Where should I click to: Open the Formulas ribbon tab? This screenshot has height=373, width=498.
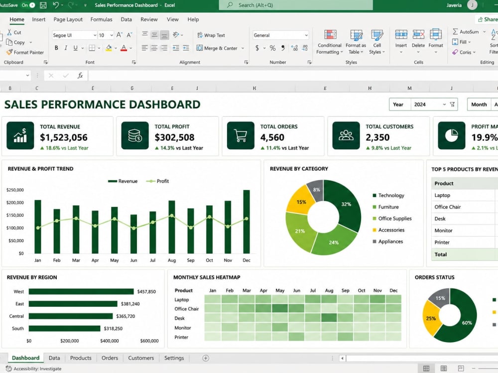pyautogui.click(x=101, y=19)
